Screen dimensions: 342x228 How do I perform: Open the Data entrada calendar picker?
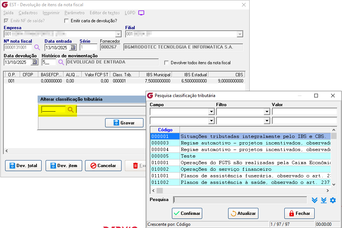point(73,47)
